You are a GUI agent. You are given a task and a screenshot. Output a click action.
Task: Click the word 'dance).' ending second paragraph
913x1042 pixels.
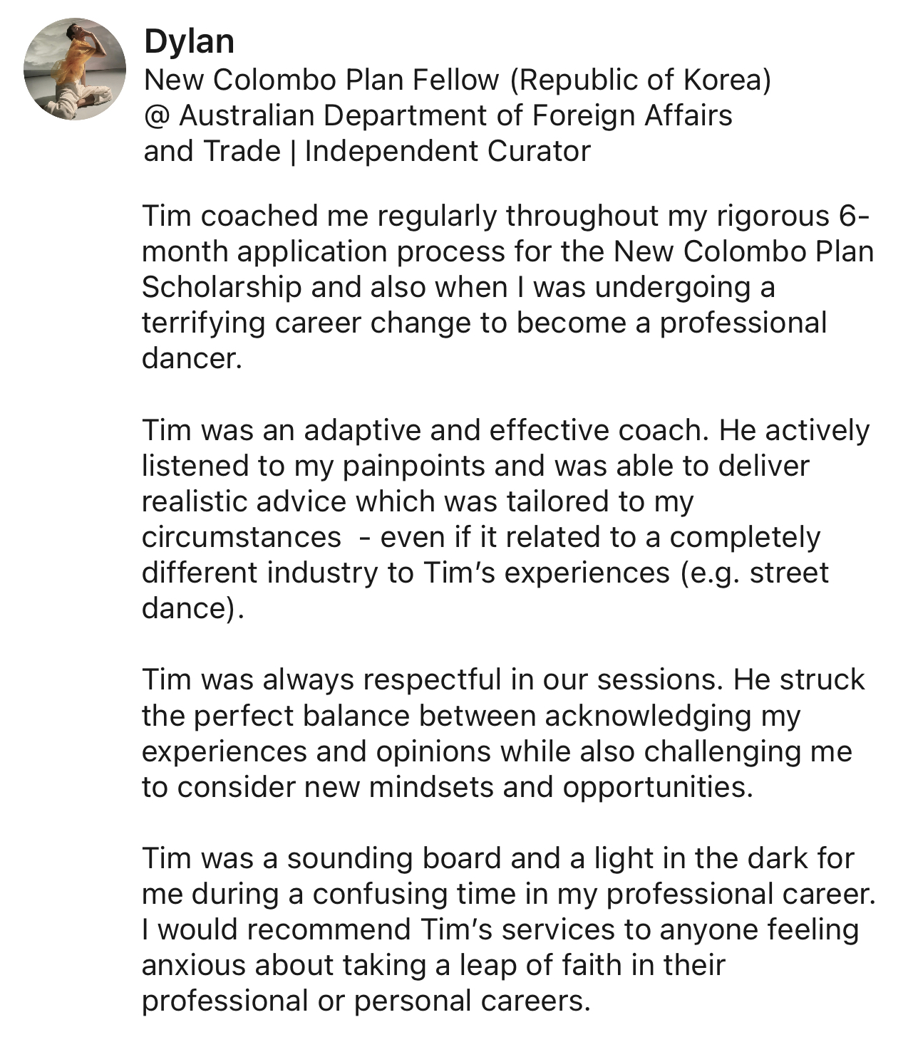192,608
